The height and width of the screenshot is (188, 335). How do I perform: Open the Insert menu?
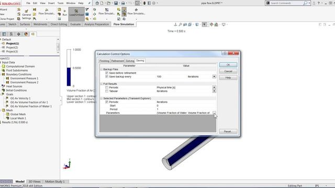click(x=51, y=3)
